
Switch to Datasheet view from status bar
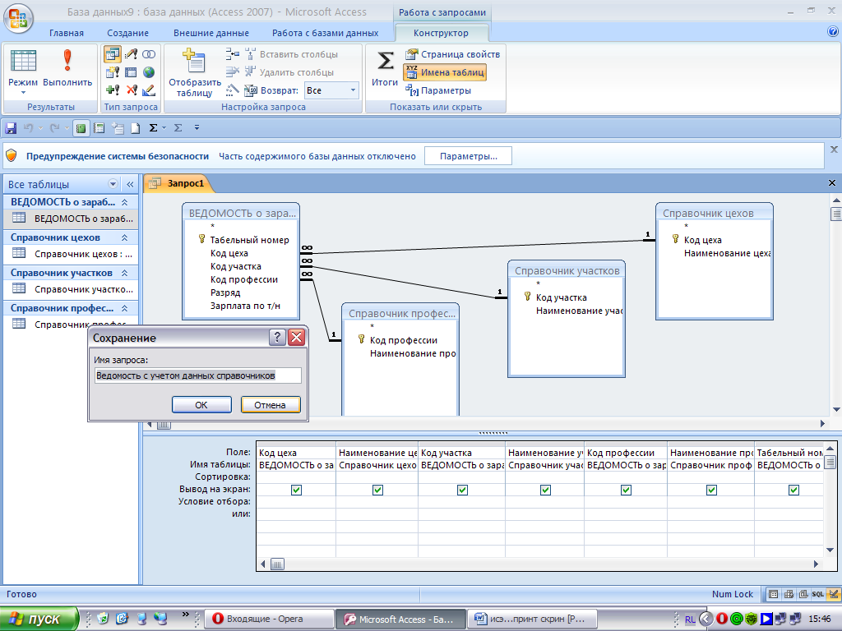[773, 594]
